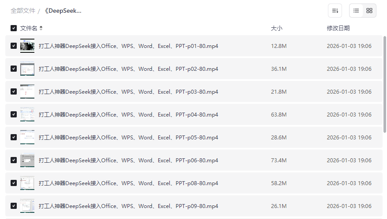387x219 pixels.
Task: Switch to list view mode
Action: point(356,11)
